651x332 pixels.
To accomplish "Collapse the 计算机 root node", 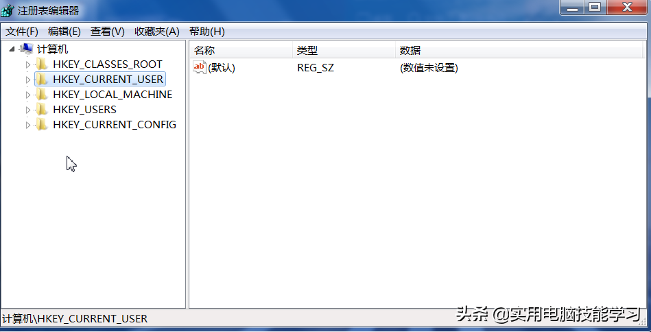I will click(12, 49).
